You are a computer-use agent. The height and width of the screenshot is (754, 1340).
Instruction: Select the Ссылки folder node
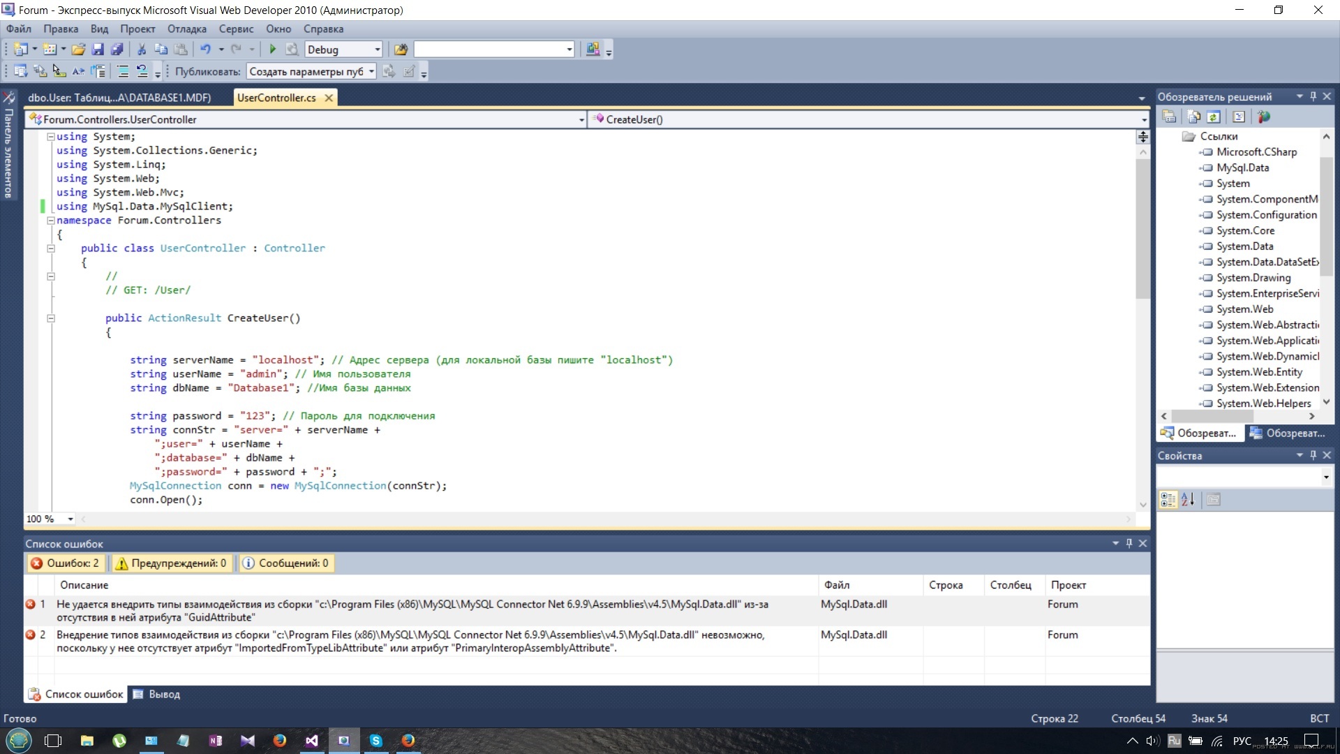pyautogui.click(x=1219, y=136)
